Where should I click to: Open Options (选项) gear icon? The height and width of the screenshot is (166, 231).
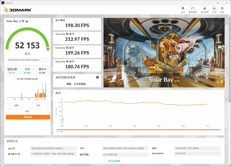(222, 9)
